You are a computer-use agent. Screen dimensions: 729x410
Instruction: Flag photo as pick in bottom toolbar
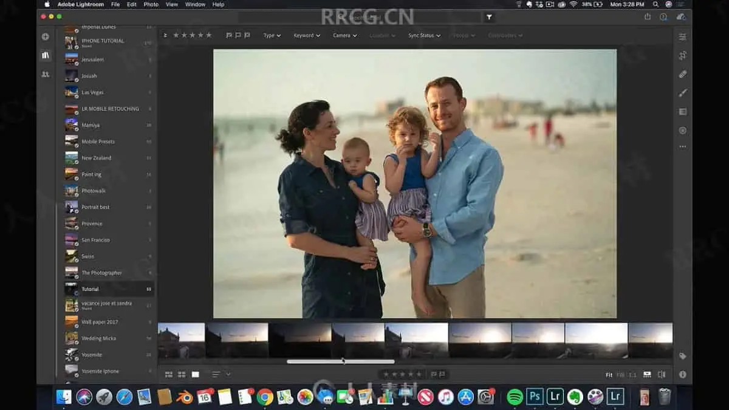[434, 374]
